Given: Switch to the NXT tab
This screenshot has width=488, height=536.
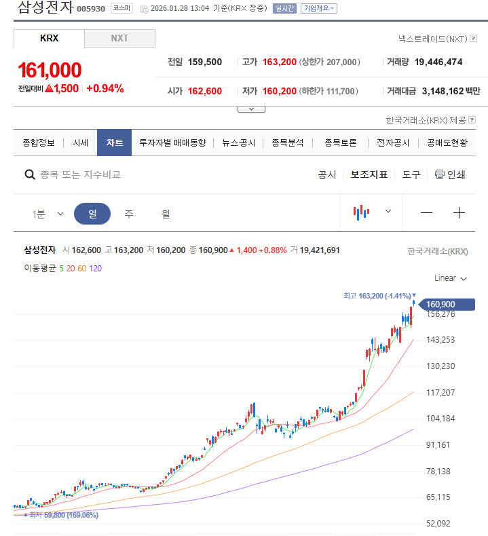Looking at the screenshot, I should click(x=119, y=38).
